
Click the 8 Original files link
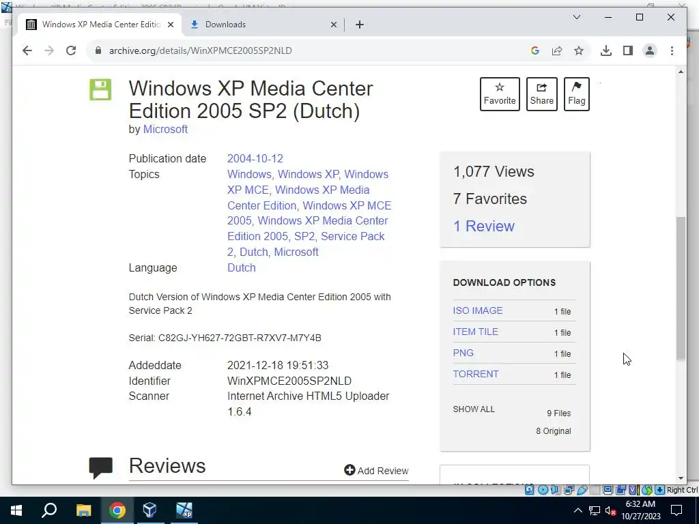(553, 431)
